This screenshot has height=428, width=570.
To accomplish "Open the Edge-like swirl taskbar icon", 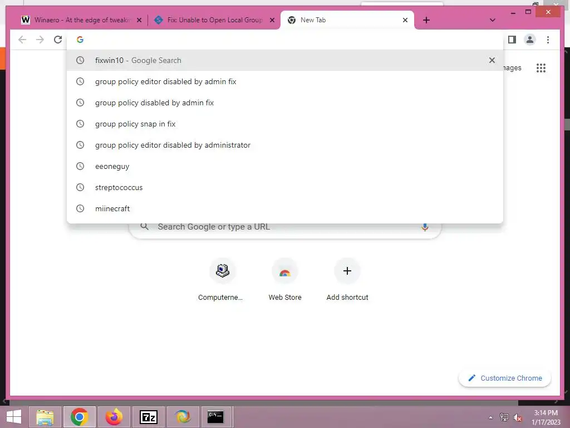I will point(183,417).
